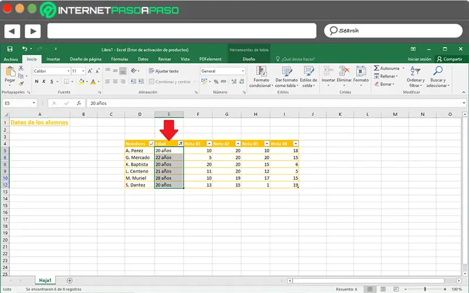This screenshot has height=293, width=469.
Task: Click the Save icon in the quick access toolbar
Action: click(x=10, y=49)
